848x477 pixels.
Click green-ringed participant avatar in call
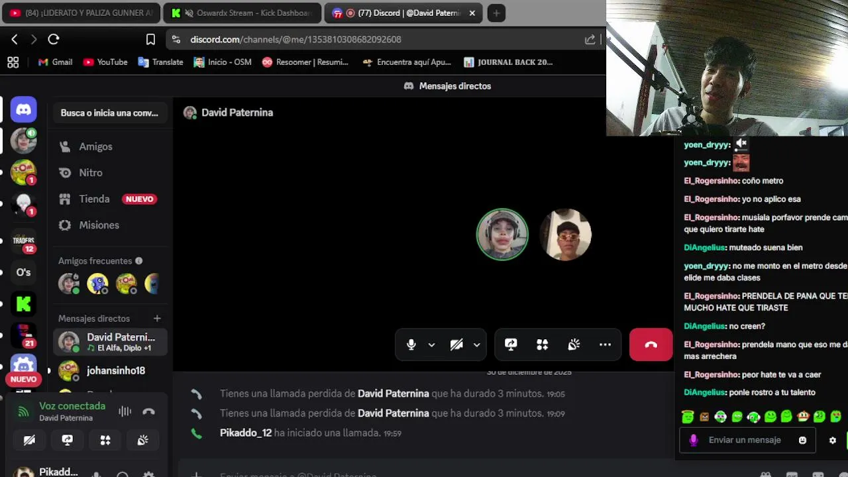502,235
